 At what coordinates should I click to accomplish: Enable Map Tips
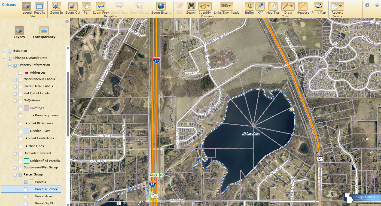point(273,8)
